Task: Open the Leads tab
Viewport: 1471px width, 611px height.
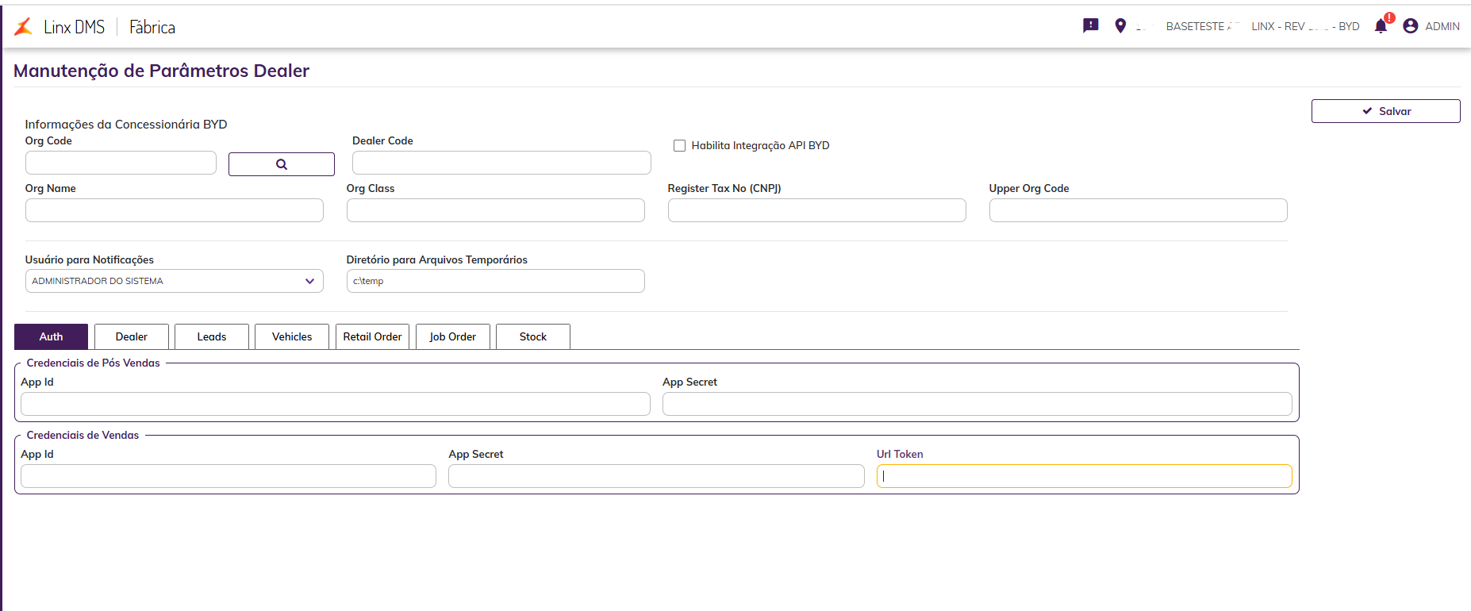Action: [212, 336]
